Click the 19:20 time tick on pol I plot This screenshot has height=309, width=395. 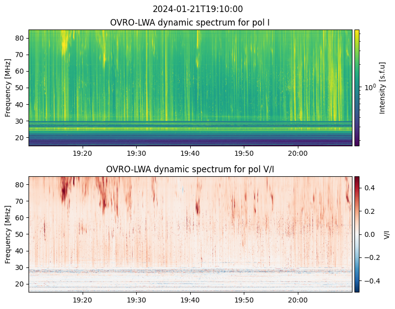click(x=82, y=153)
